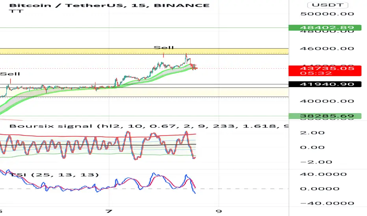Click the TT indicator label
The image size is (367, 216).
click(16, 11)
